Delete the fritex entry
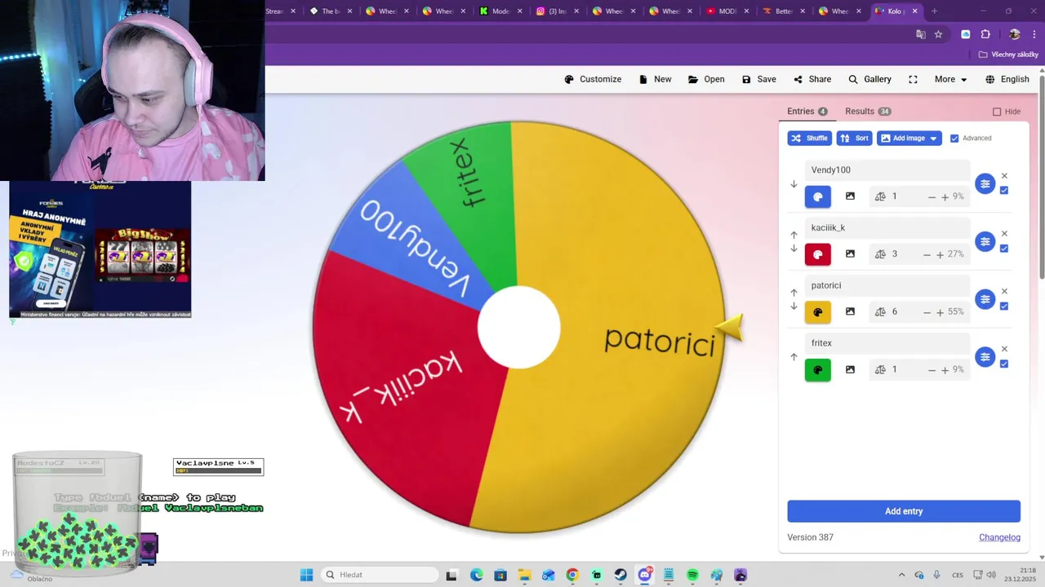Screen dimensions: 1045x587 coord(1004,349)
